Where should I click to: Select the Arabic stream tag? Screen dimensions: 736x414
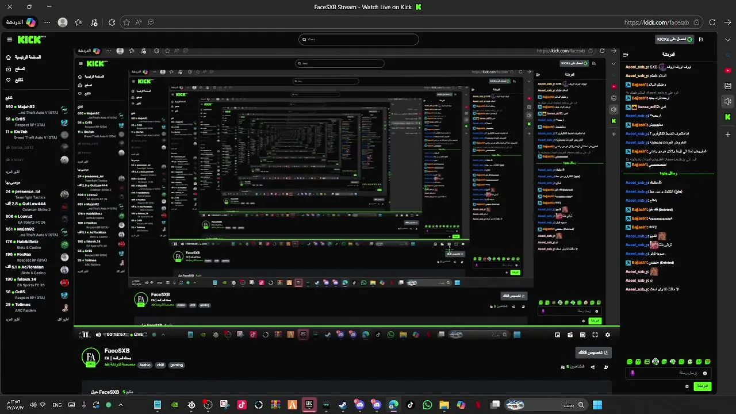(145, 365)
